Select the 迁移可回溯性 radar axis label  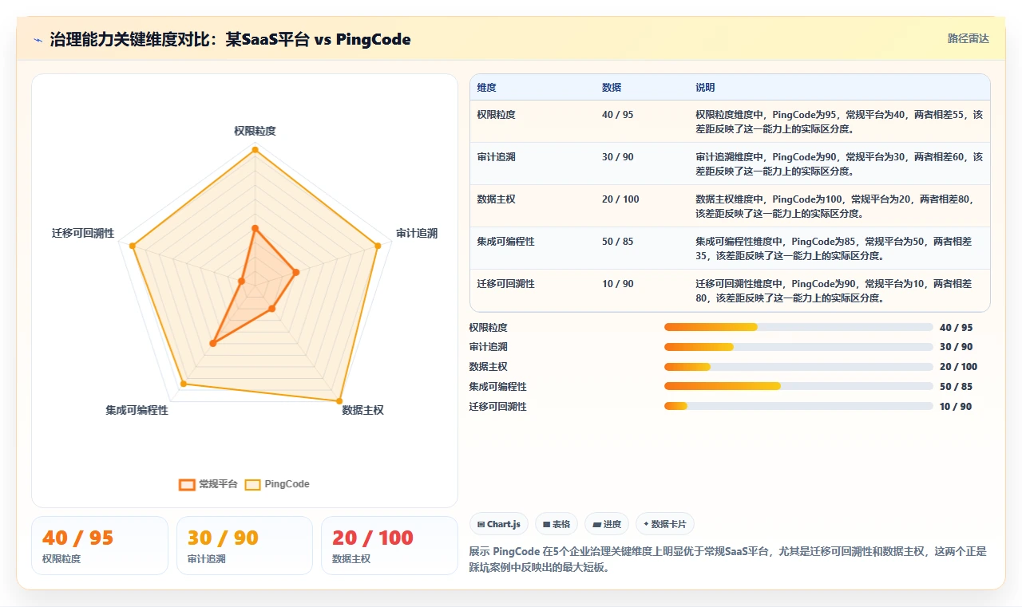[x=83, y=233]
